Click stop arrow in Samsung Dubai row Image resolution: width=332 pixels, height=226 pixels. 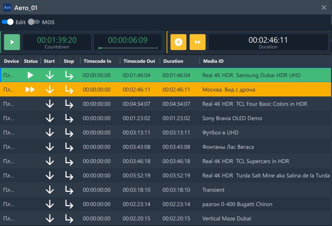[x=69, y=75]
